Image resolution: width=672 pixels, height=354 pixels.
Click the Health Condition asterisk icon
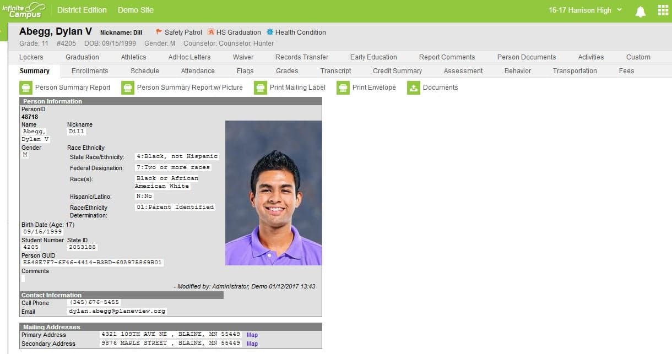270,32
